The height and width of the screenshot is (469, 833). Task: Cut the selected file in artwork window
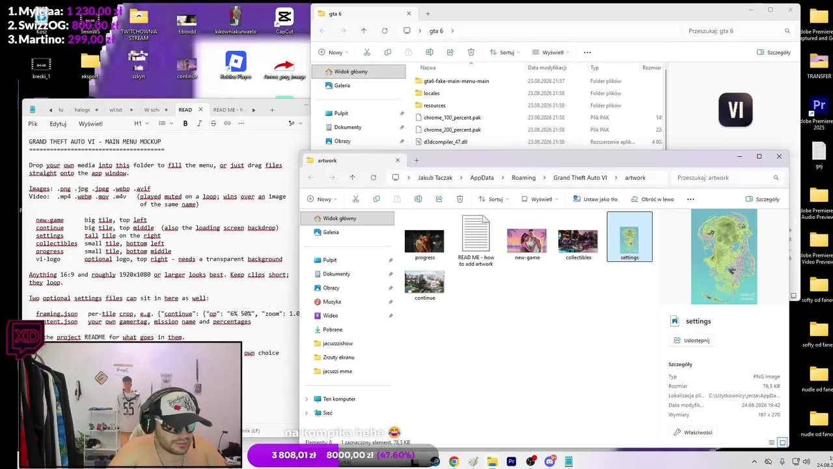(355, 199)
